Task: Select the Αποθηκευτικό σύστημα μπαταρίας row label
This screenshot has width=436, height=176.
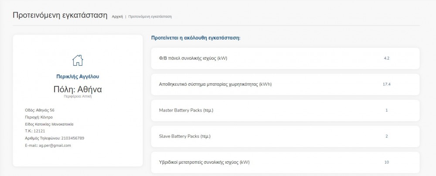Action: (x=215, y=84)
